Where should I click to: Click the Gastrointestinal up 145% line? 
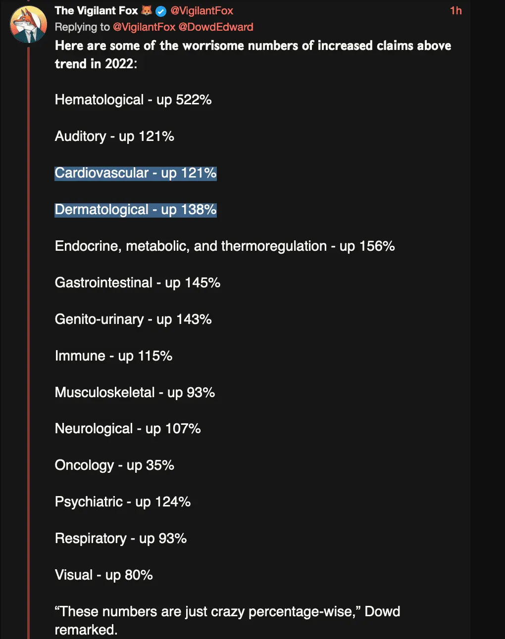[138, 283]
